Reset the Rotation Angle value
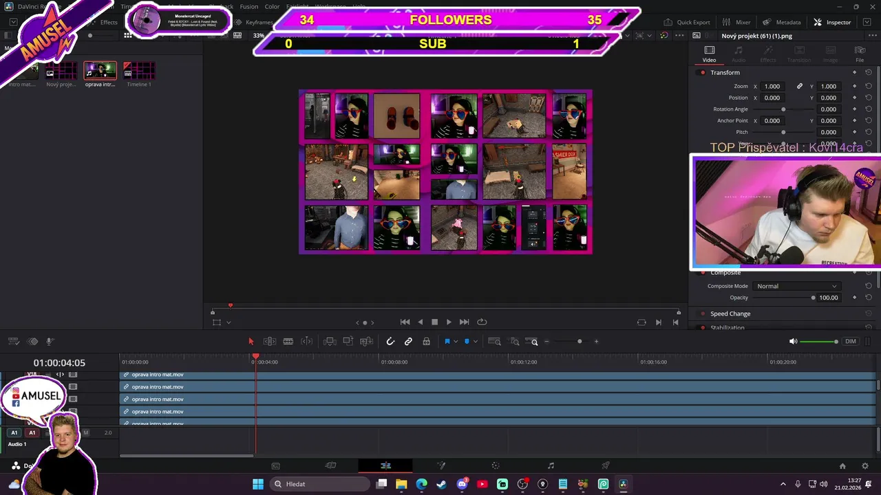The height and width of the screenshot is (495, 881). pos(869,109)
